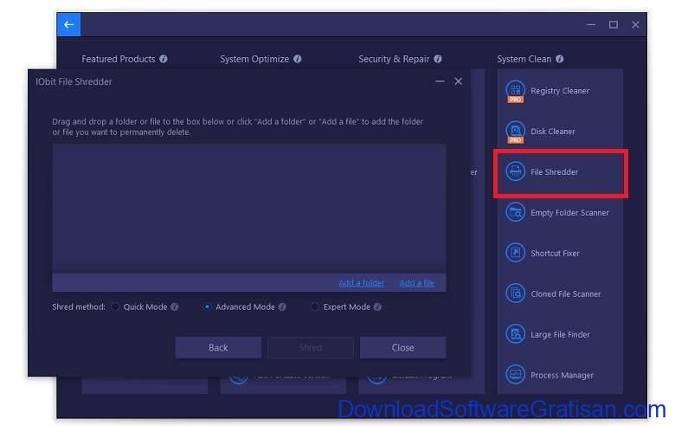
Task: Show info for Security & Repair
Action: coord(438,59)
